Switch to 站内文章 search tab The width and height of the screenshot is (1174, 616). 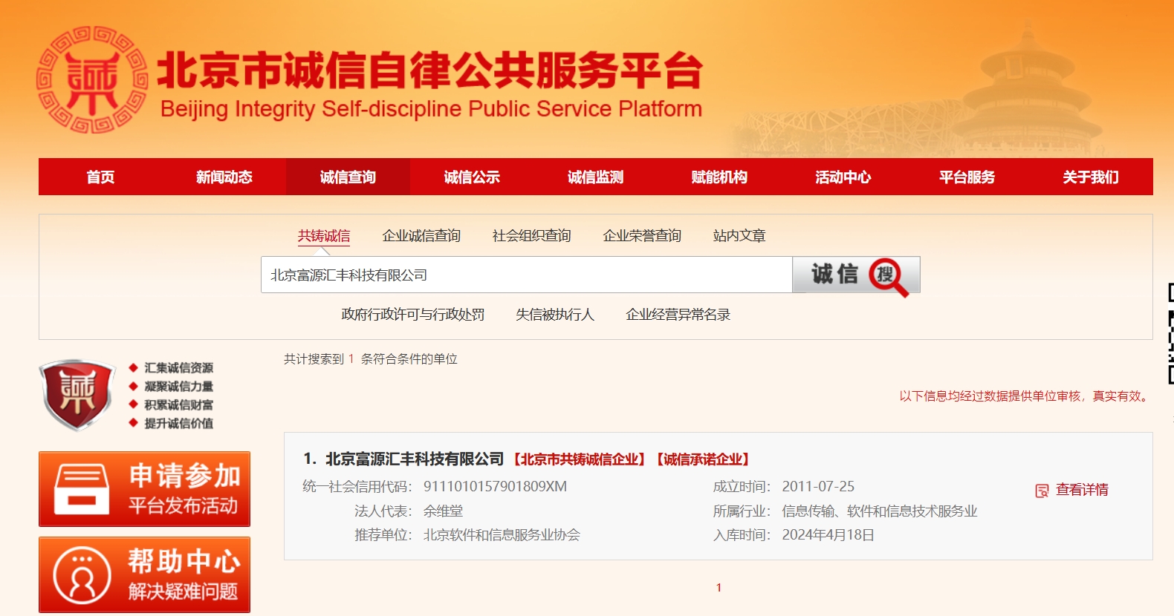tap(739, 236)
